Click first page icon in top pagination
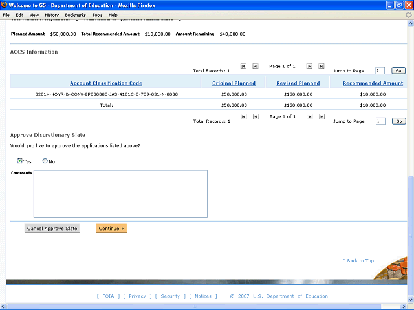The image size is (414, 310). 243,66
